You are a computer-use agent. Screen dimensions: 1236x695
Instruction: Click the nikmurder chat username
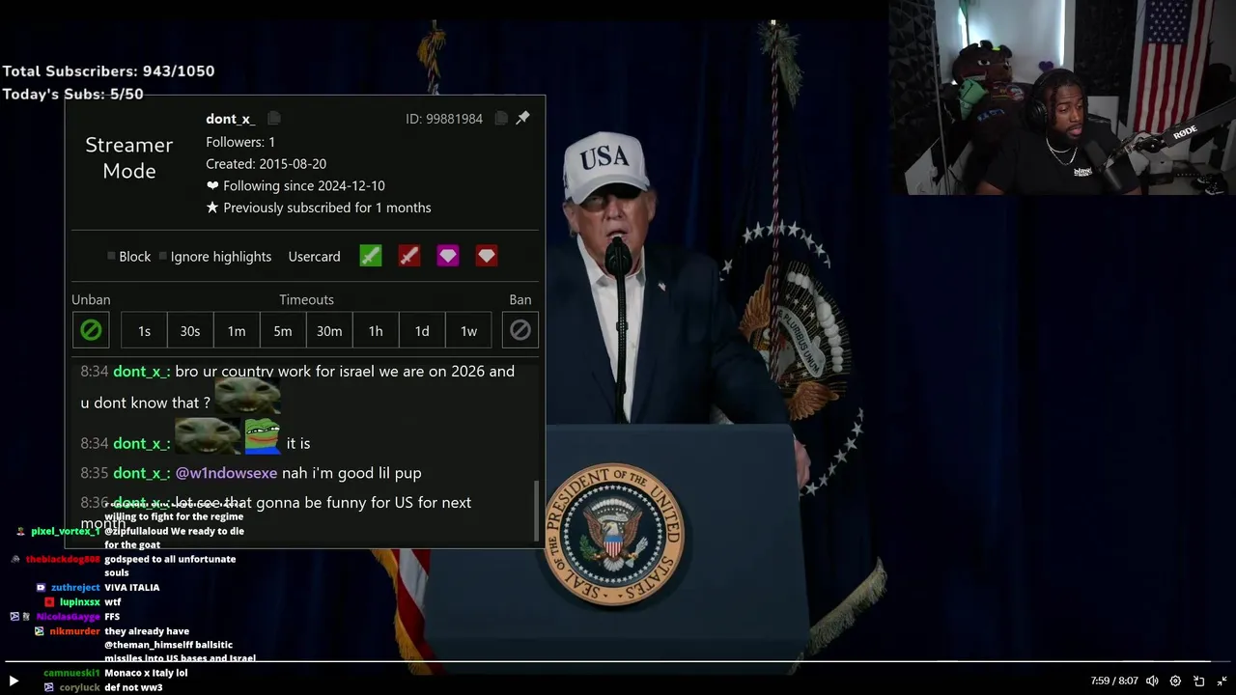click(75, 631)
